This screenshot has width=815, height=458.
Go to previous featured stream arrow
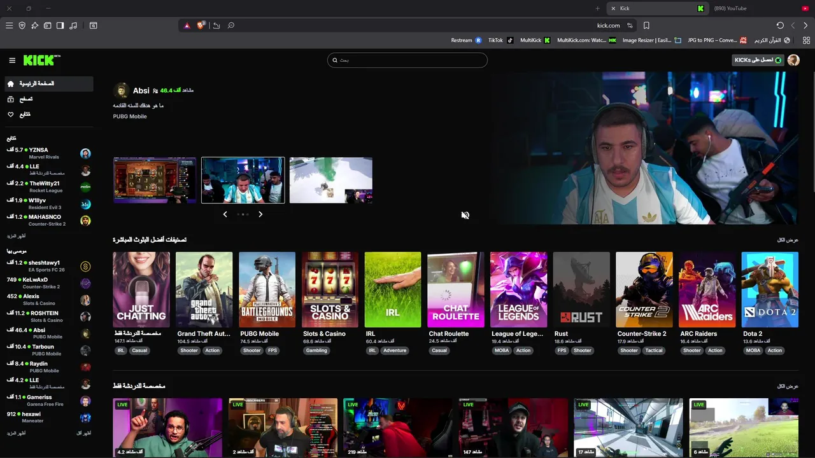tap(225, 214)
